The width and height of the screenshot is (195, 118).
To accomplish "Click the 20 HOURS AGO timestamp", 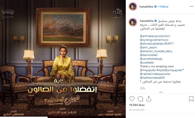I will click(x=137, y=110).
